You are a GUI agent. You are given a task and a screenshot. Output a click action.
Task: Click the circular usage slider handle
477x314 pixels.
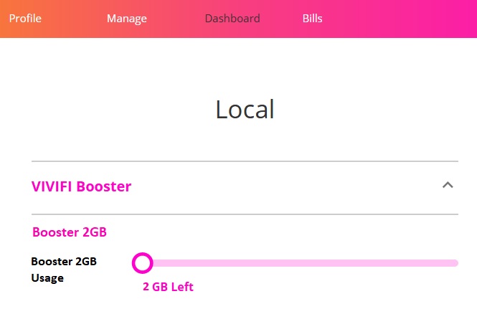click(143, 263)
